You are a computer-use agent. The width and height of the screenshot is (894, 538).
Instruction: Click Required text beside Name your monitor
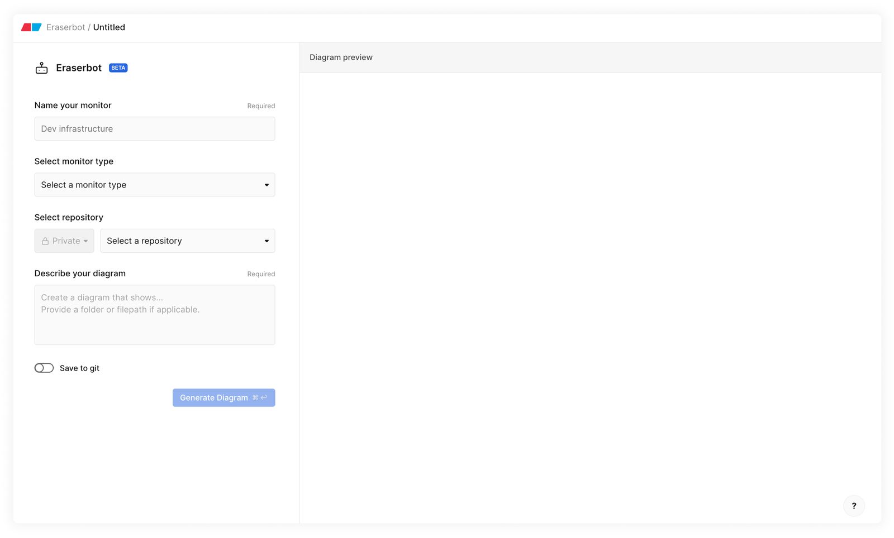(261, 106)
